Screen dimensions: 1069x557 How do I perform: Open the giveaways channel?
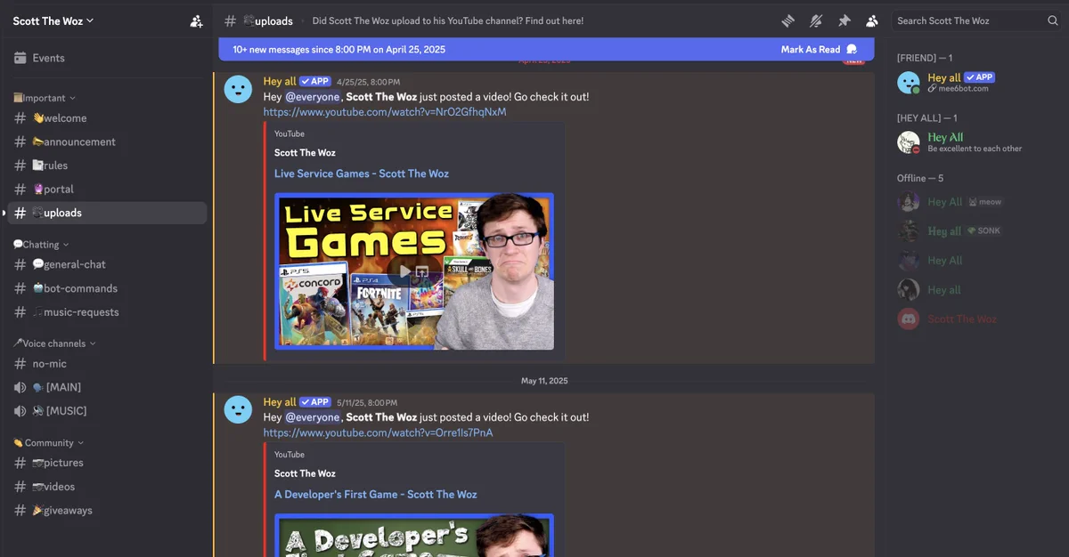pyautogui.click(x=107, y=511)
